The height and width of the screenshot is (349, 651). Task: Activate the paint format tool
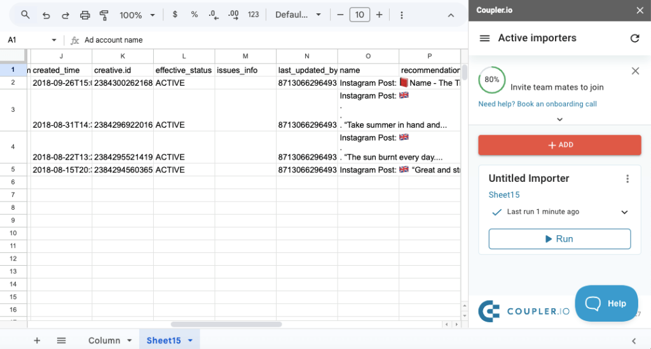coord(104,15)
